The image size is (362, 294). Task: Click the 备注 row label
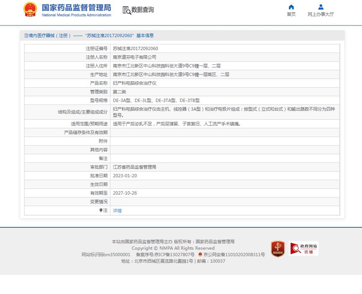[x=103, y=159]
